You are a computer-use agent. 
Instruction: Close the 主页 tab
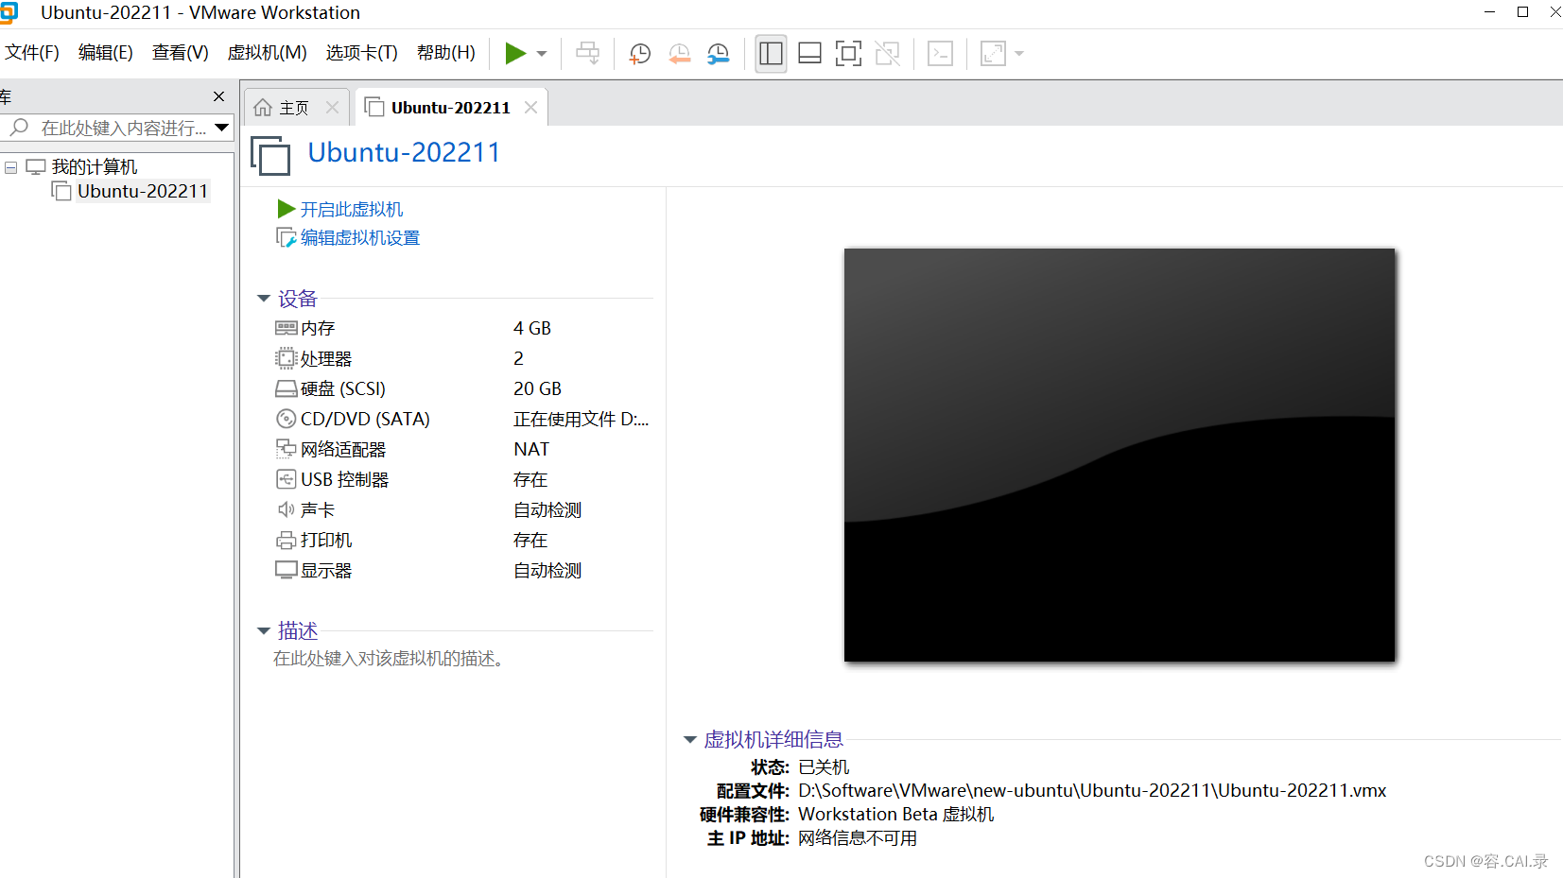(332, 108)
